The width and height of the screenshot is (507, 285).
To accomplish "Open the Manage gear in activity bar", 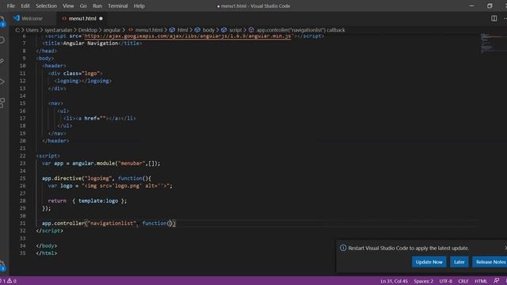I will click(x=2, y=266).
